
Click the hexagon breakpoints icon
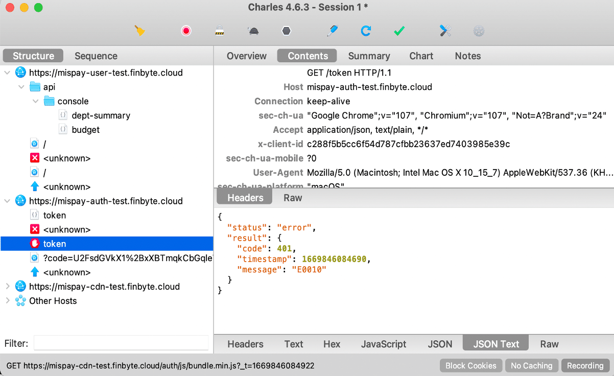[x=287, y=31]
